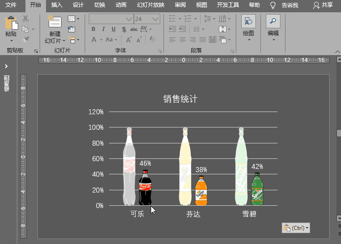Click the Distributed alignment icon
Viewport: 341px width, 244px height.
pyautogui.click(x=213, y=39)
